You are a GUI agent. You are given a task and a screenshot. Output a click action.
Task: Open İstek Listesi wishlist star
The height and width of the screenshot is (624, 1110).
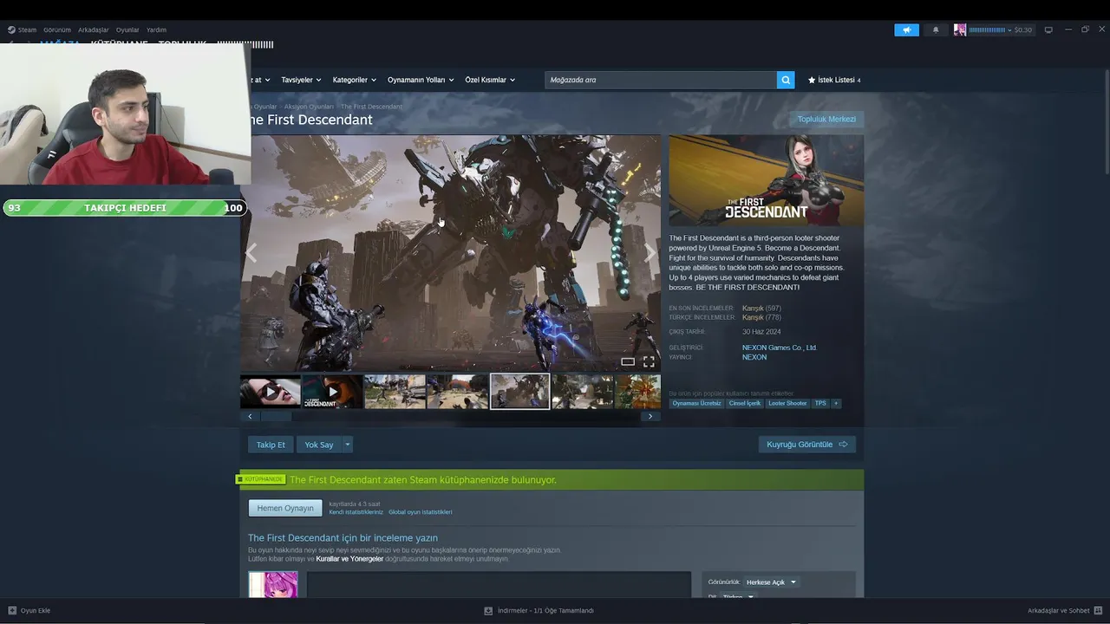click(x=834, y=80)
